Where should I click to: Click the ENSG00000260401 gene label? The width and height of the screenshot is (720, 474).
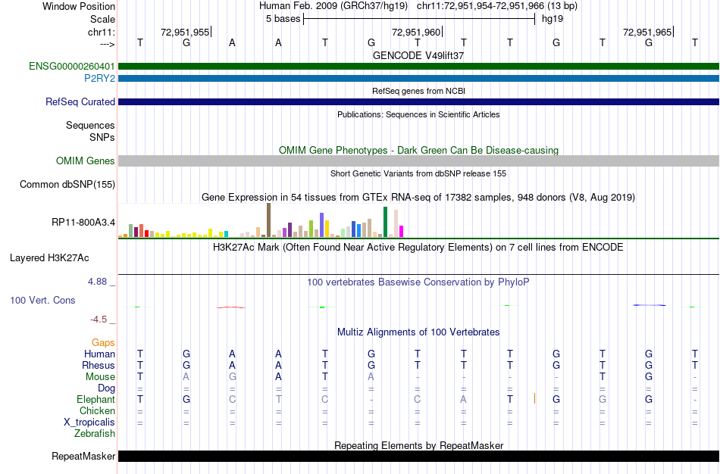point(72,66)
